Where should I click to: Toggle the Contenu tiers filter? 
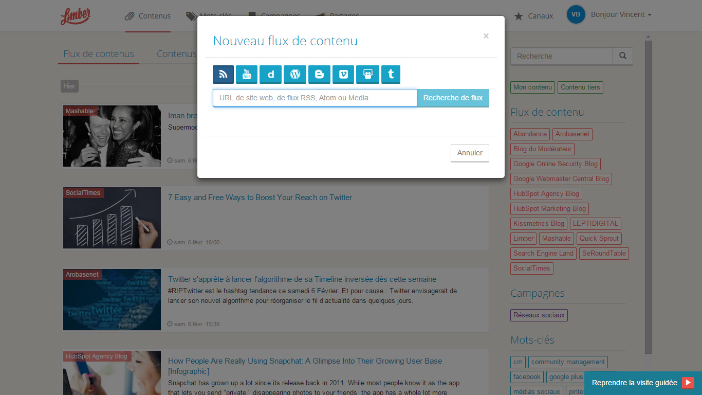coord(580,87)
